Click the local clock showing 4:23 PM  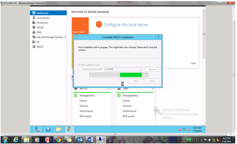coord(227,140)
